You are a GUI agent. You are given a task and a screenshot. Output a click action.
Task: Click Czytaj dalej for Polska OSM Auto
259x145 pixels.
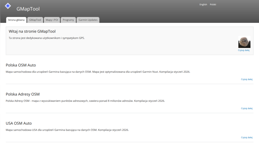pyautogui.click(x=247, y=79)
